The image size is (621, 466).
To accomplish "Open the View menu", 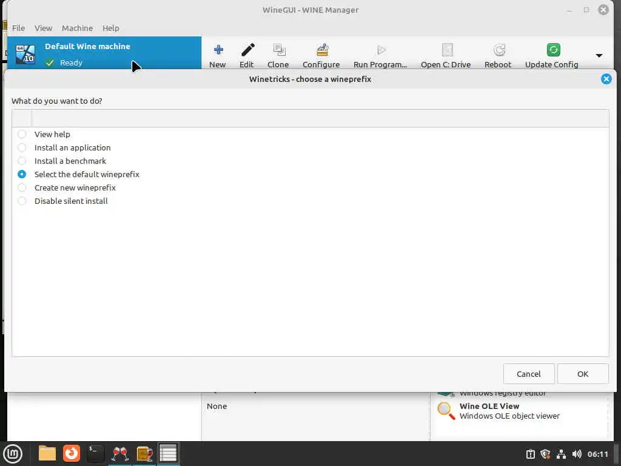I will pos(43,28).
